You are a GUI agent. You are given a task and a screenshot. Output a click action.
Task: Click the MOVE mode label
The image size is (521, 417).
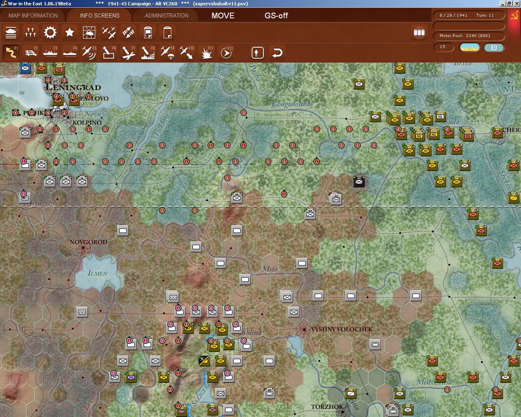(x=223, y=15)
